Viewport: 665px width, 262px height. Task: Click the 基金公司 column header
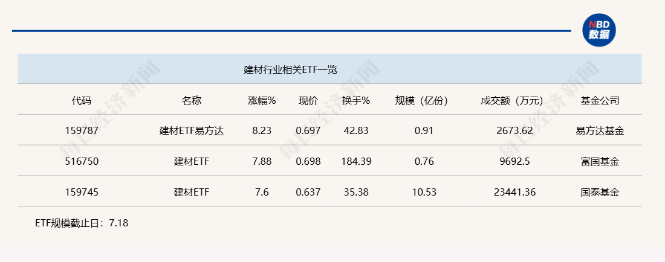600,101
